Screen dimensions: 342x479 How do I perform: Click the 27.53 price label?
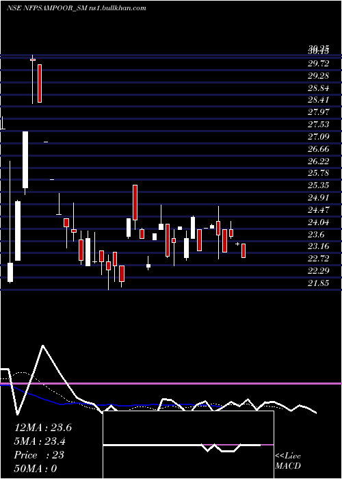pyautogui.click(x=319, y=125)
